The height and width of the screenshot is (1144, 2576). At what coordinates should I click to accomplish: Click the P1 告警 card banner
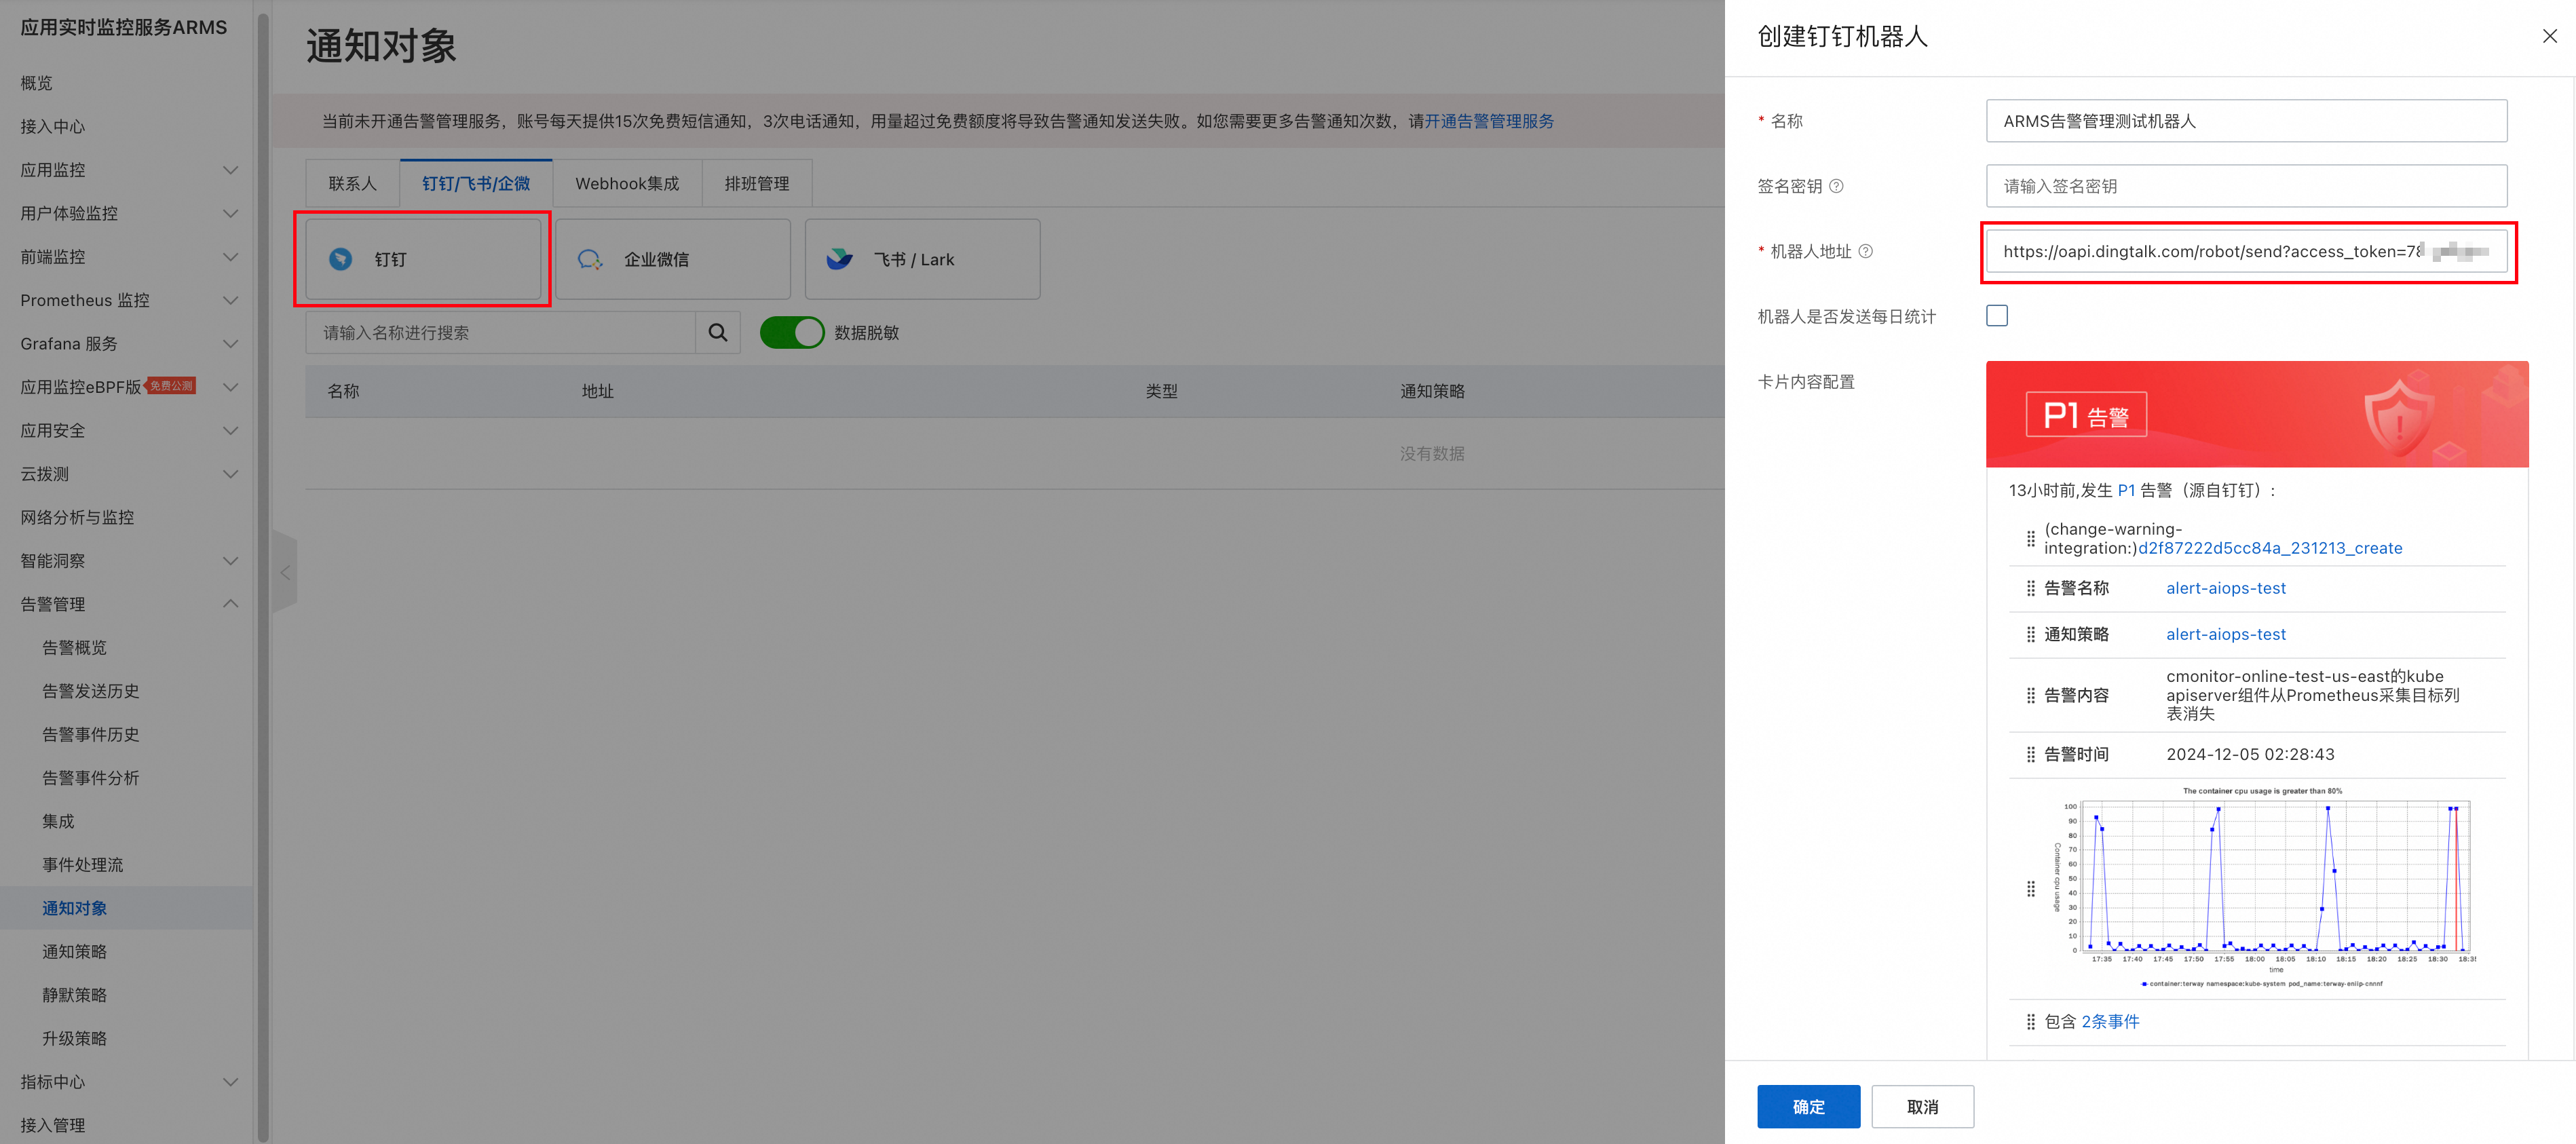(x=2257, y=414)
